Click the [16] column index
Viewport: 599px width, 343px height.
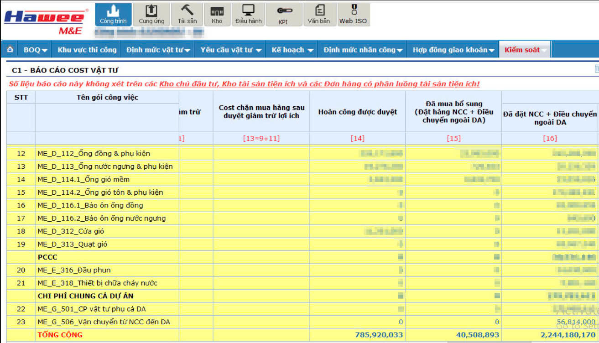tap(550, 138)
